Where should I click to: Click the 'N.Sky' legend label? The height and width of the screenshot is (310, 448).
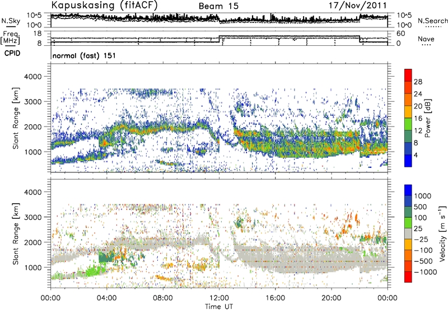click(x=11, y=21)
